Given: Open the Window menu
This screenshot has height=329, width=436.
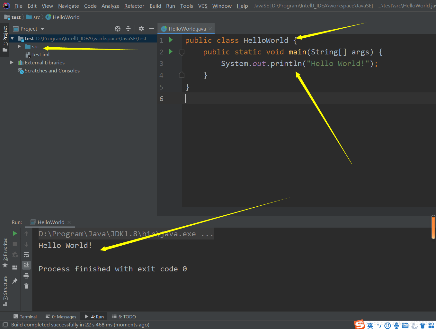Looking at the screenshot, I should tap(222, 6).
